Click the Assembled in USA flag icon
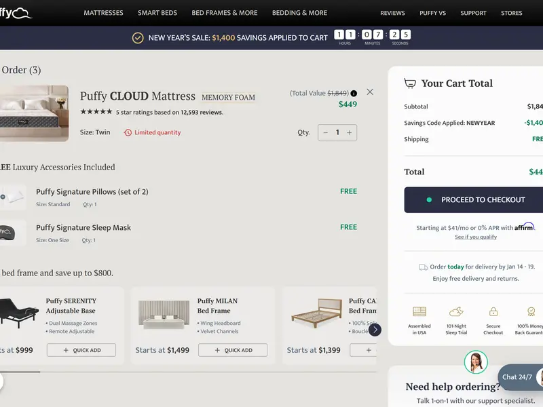Viewport: 543px width, 407px height. coord(419,312)
